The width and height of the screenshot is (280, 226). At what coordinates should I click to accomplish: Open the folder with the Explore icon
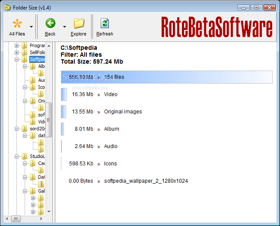[79, 23]
